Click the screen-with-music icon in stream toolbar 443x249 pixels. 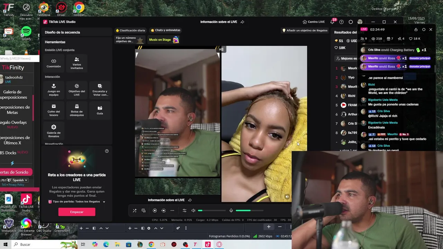click(x=144, y=211)
